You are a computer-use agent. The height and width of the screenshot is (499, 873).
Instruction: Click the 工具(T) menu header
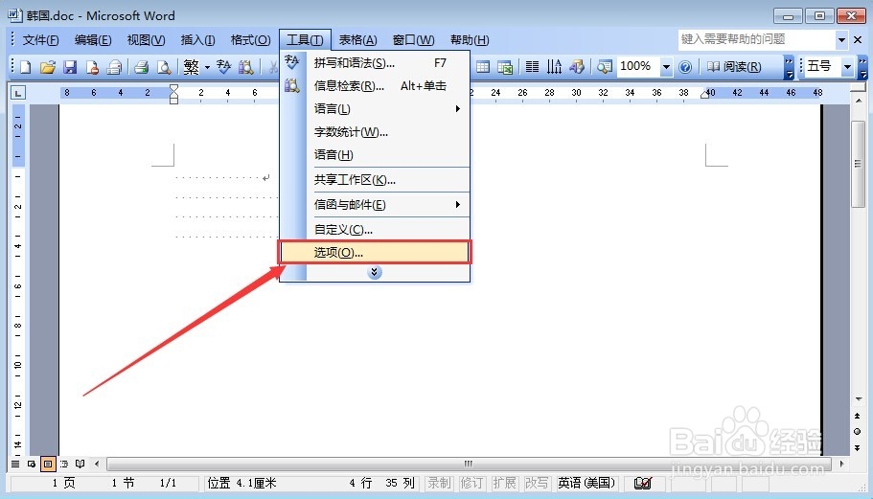tap(305, 40)
